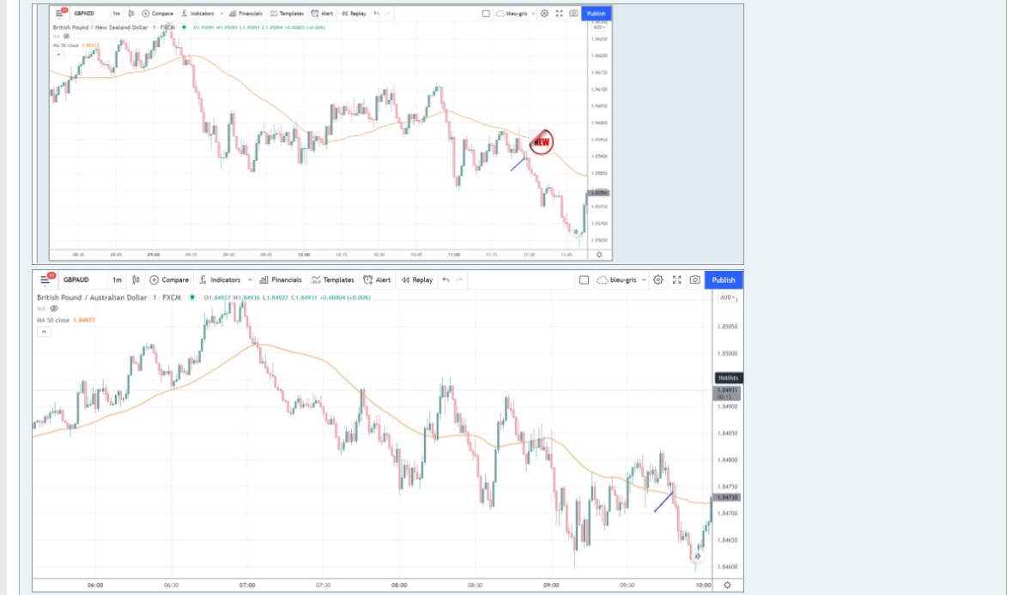Open Financials in GBPAUD chart

tap(281, 279)
